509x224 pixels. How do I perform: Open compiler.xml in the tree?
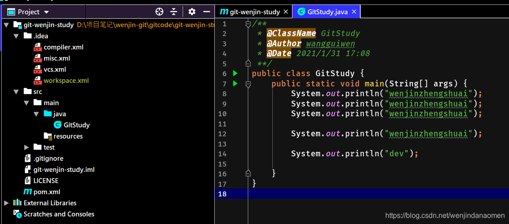63,47
